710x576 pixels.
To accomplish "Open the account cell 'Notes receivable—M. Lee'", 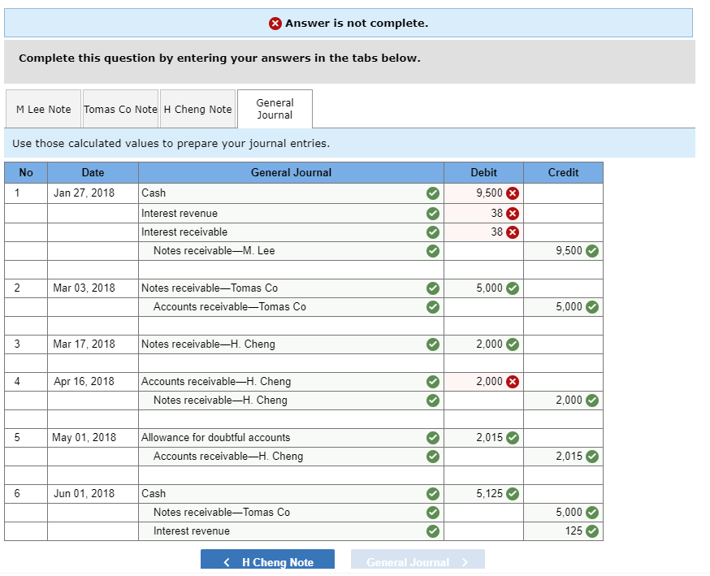I will point(291,251).
